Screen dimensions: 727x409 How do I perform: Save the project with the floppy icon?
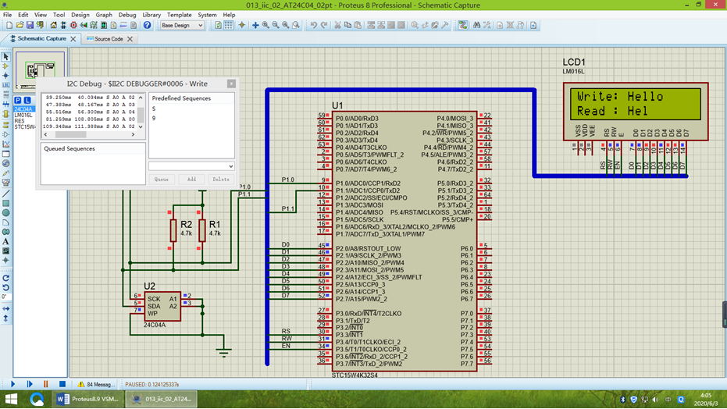pyautogui.click(x=30, y=26)
